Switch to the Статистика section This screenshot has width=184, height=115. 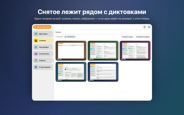[43, 54]
